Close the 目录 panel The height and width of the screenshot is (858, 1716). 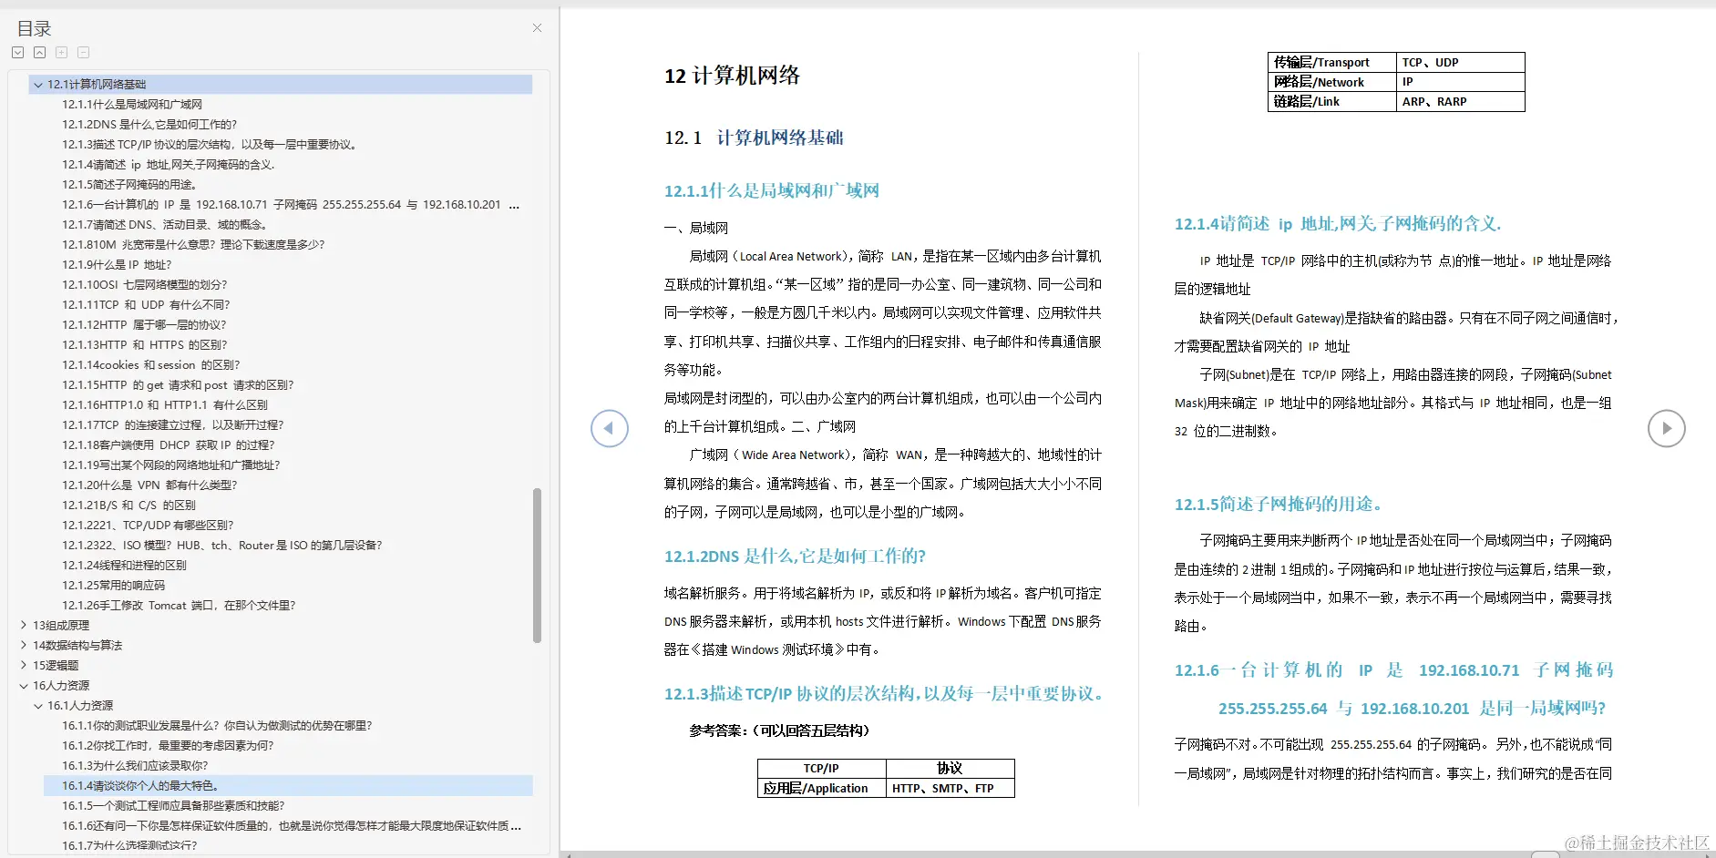(537, 27)
